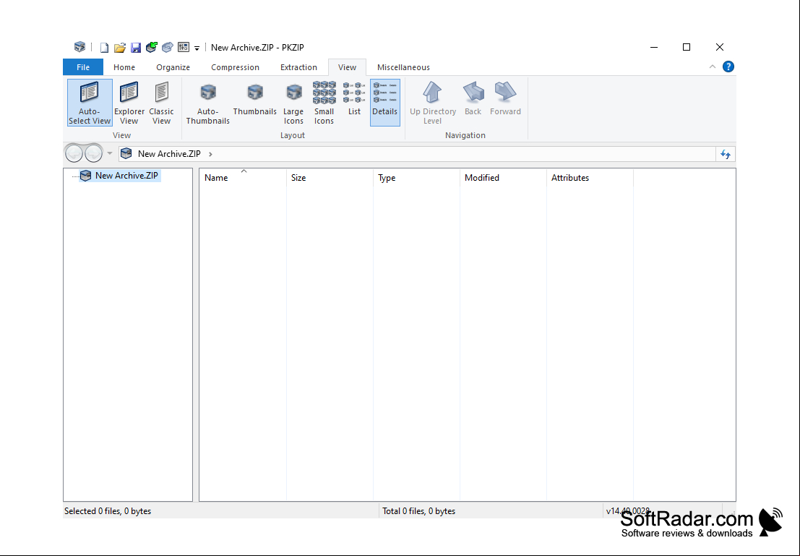Sort the file list by Attributes column
Viewport: 800px width, 556px height.
click(x=590, y=178)
